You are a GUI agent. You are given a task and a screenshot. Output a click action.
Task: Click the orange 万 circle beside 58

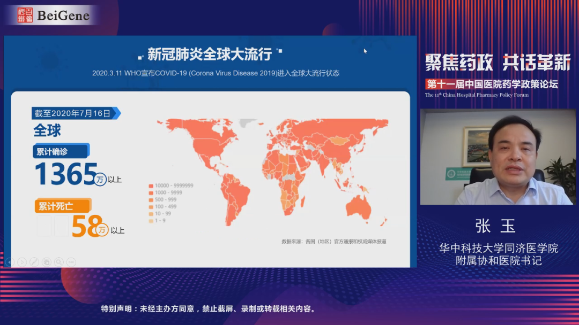[x=102, y=230]
